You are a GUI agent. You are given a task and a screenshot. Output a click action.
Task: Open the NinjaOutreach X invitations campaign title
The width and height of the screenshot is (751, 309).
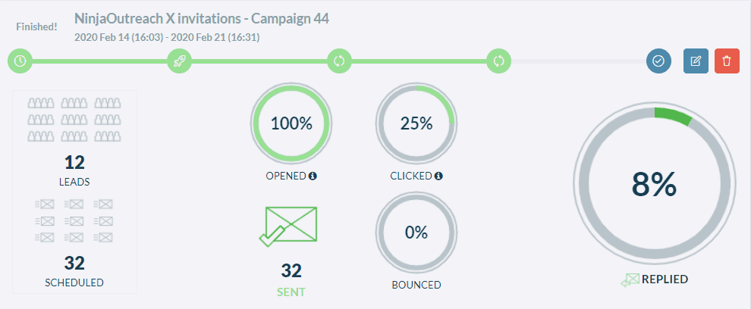pyautogui.click(x=202, y=19)
